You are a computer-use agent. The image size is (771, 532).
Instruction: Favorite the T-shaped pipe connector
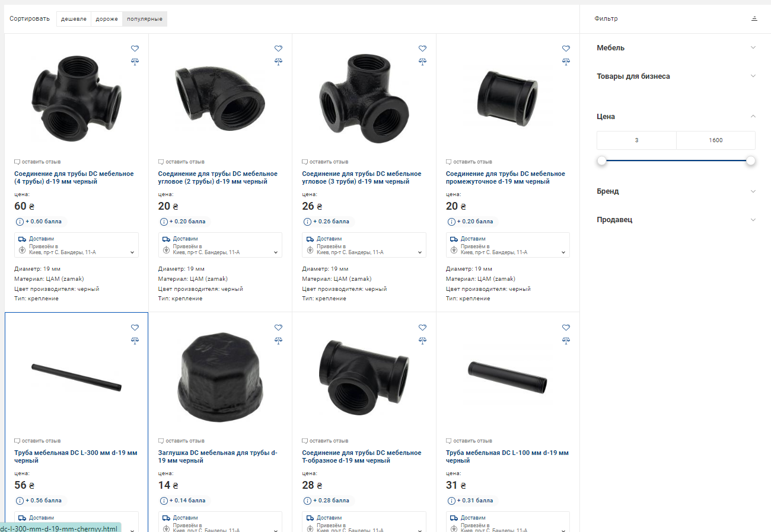(x=422, y=328)
